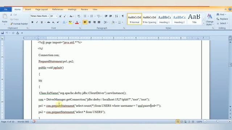Viewport: 232px width, 130px height.
Task: Switch to the References tab
Action: pyautogui.click(x=58, y=9)
